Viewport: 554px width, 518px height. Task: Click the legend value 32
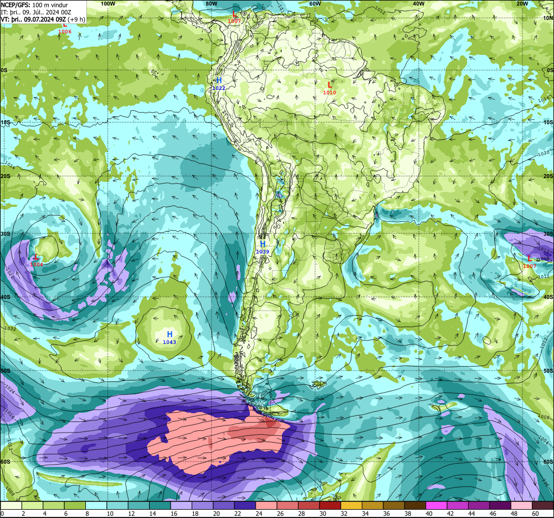tap(344, 514)
